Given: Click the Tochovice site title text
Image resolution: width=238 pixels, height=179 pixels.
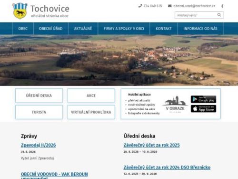Looking at the screenshot, I should tap(50, 9).
